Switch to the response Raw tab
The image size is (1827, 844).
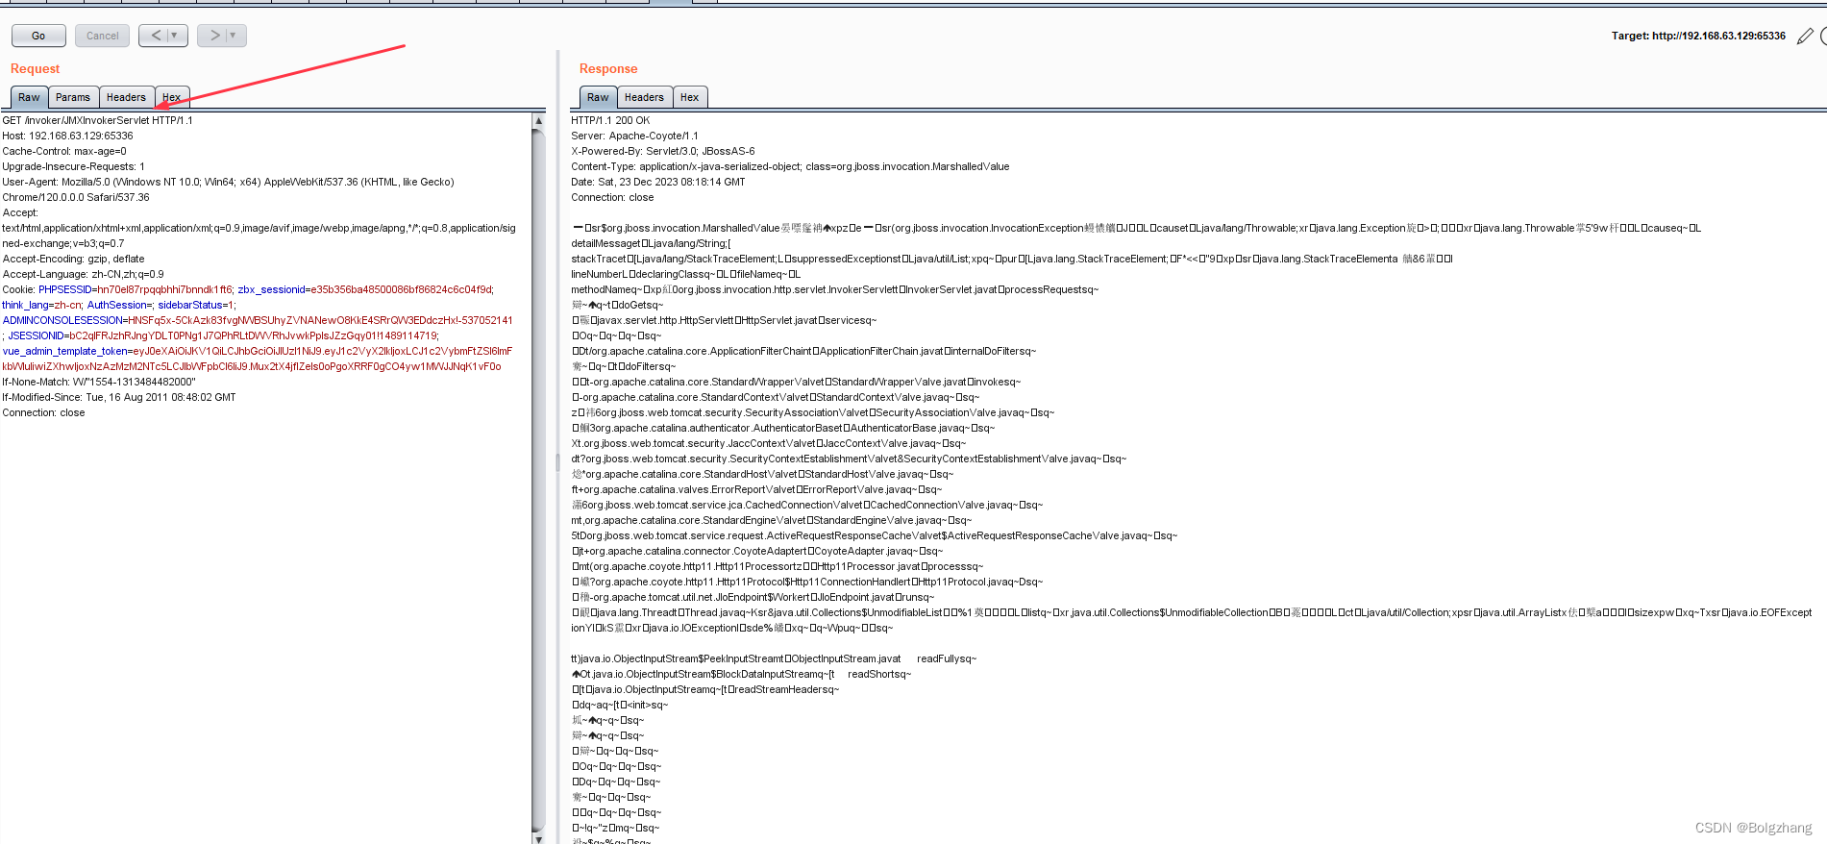(x=598, y=97)
